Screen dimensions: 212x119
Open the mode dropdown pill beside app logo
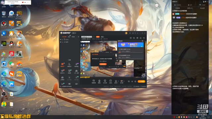[x=74, y=33]
